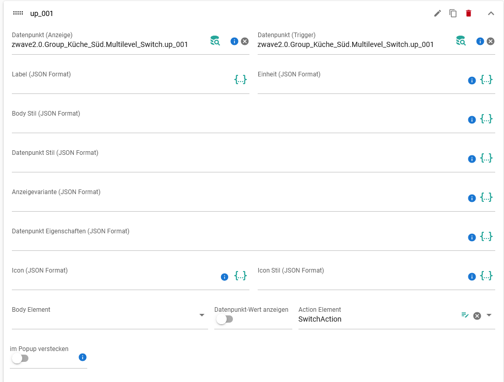Clear the Datenpunkt (Anzeige) field value
504x382 pixels.
click(245, 41)
